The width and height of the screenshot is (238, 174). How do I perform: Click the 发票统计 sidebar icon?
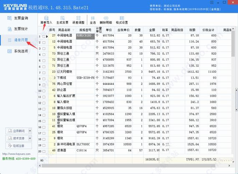pyautogui.click(x=10, y=29)
